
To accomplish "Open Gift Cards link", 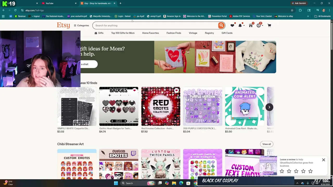I will [227, 33].
